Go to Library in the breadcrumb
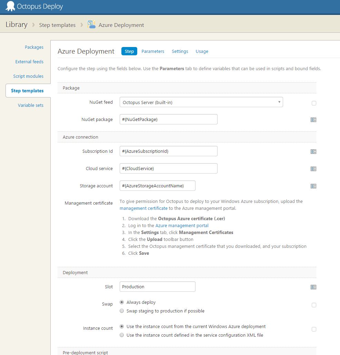 [x=17, y=25]
